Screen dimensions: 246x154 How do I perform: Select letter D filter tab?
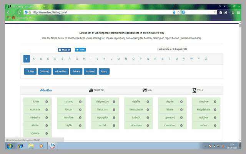point(55,59)
